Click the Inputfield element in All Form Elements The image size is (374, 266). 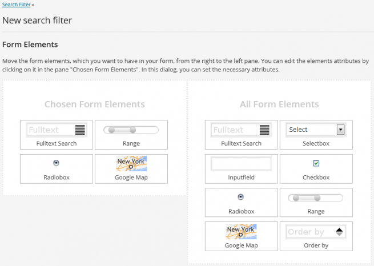click(241, 169)
